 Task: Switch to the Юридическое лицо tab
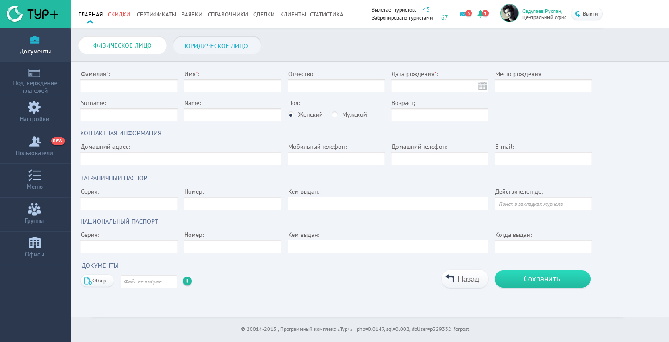[217, 45]
